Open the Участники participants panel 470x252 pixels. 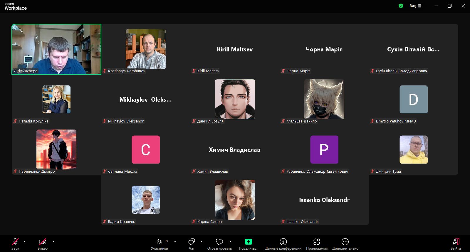(x=160, y=244)
